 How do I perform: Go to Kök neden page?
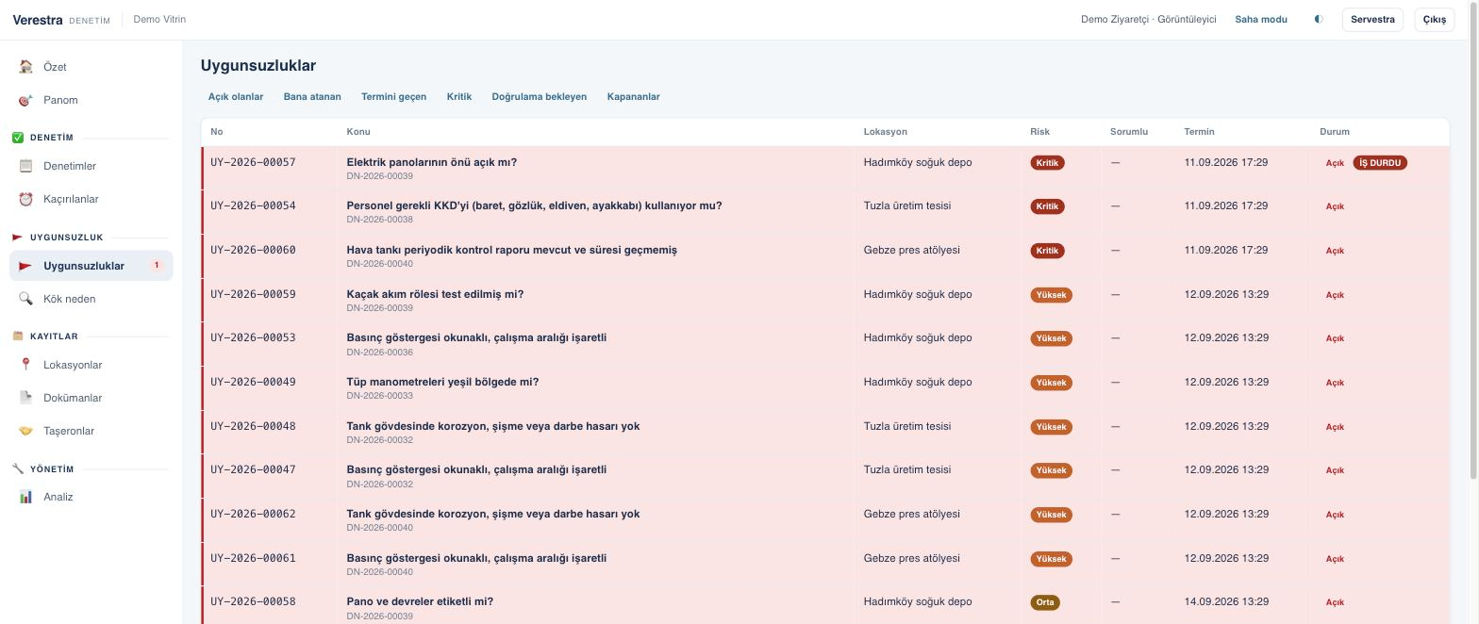tap(91, 299)
